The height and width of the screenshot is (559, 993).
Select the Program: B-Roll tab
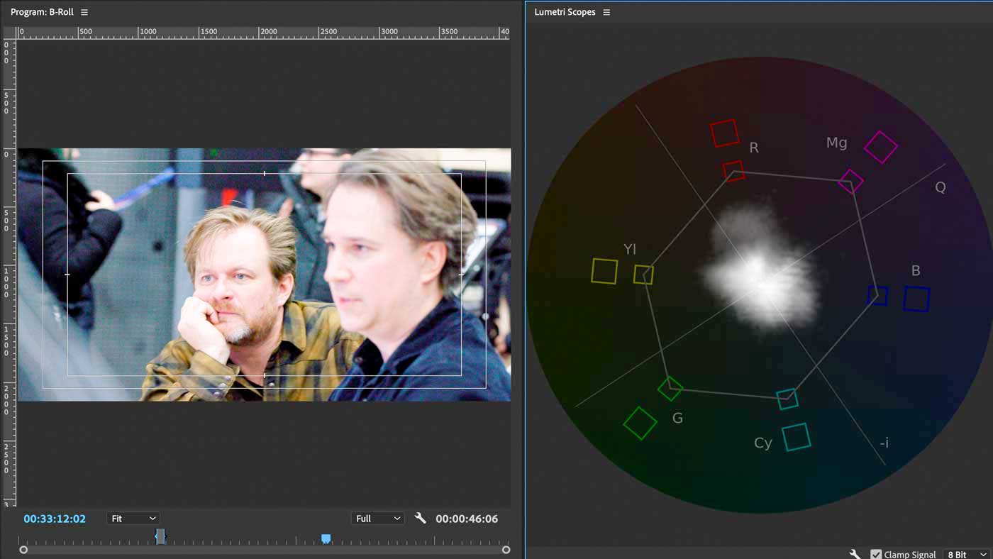(x=43, y=11)
